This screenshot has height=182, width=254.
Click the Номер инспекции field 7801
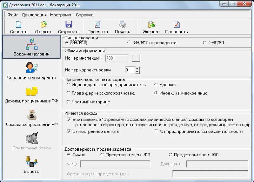click(117, 58)
